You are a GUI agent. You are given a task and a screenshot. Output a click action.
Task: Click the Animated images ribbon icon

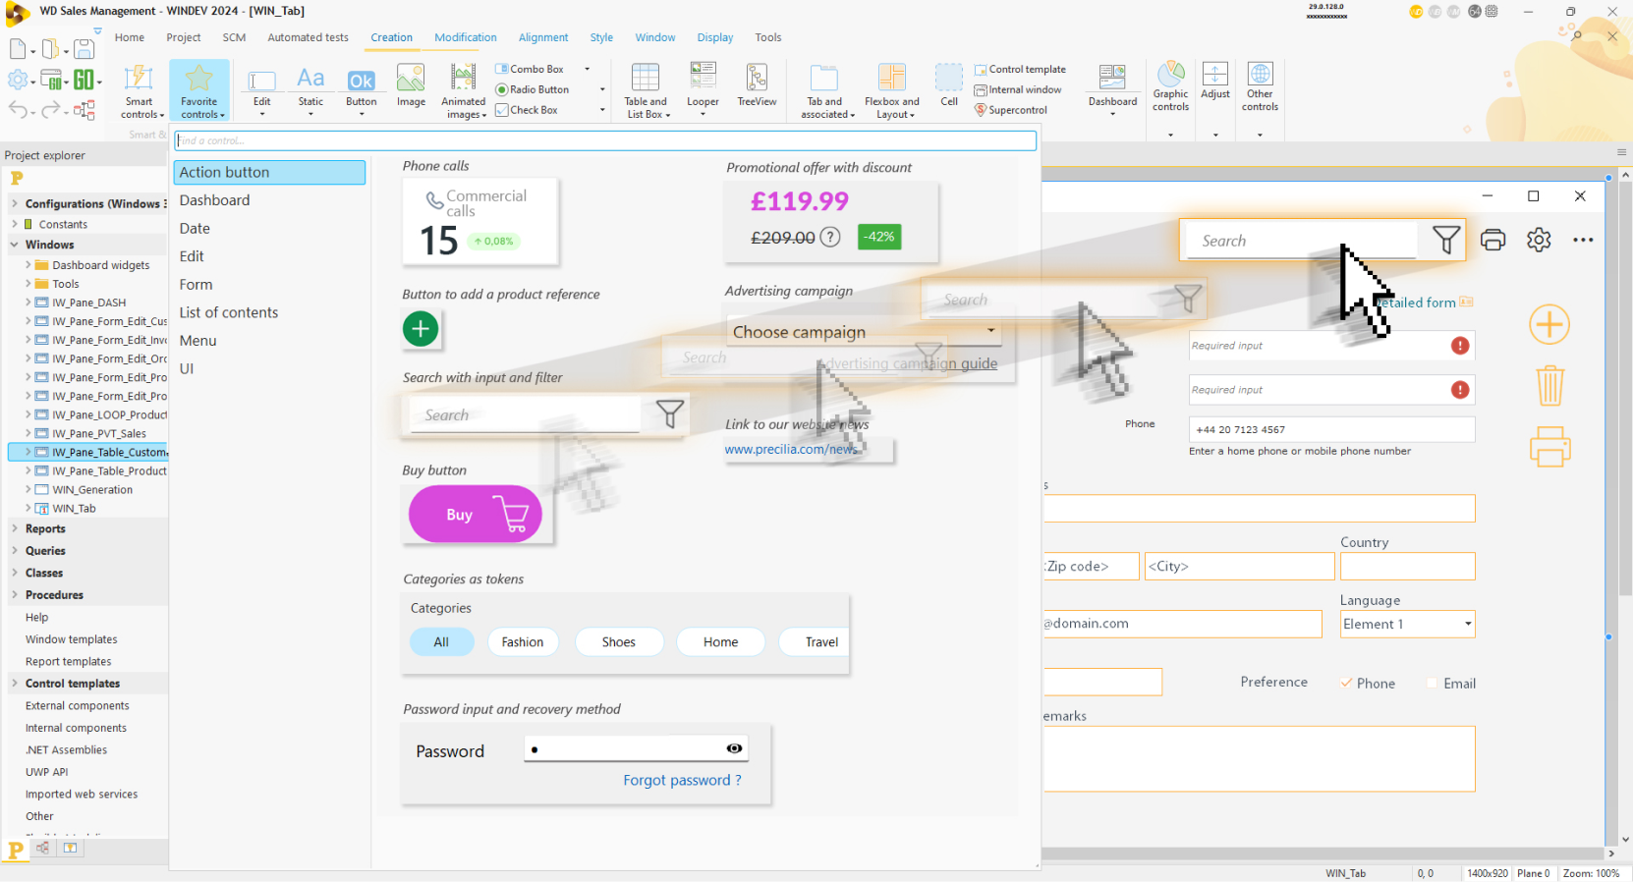pos(463,78)
